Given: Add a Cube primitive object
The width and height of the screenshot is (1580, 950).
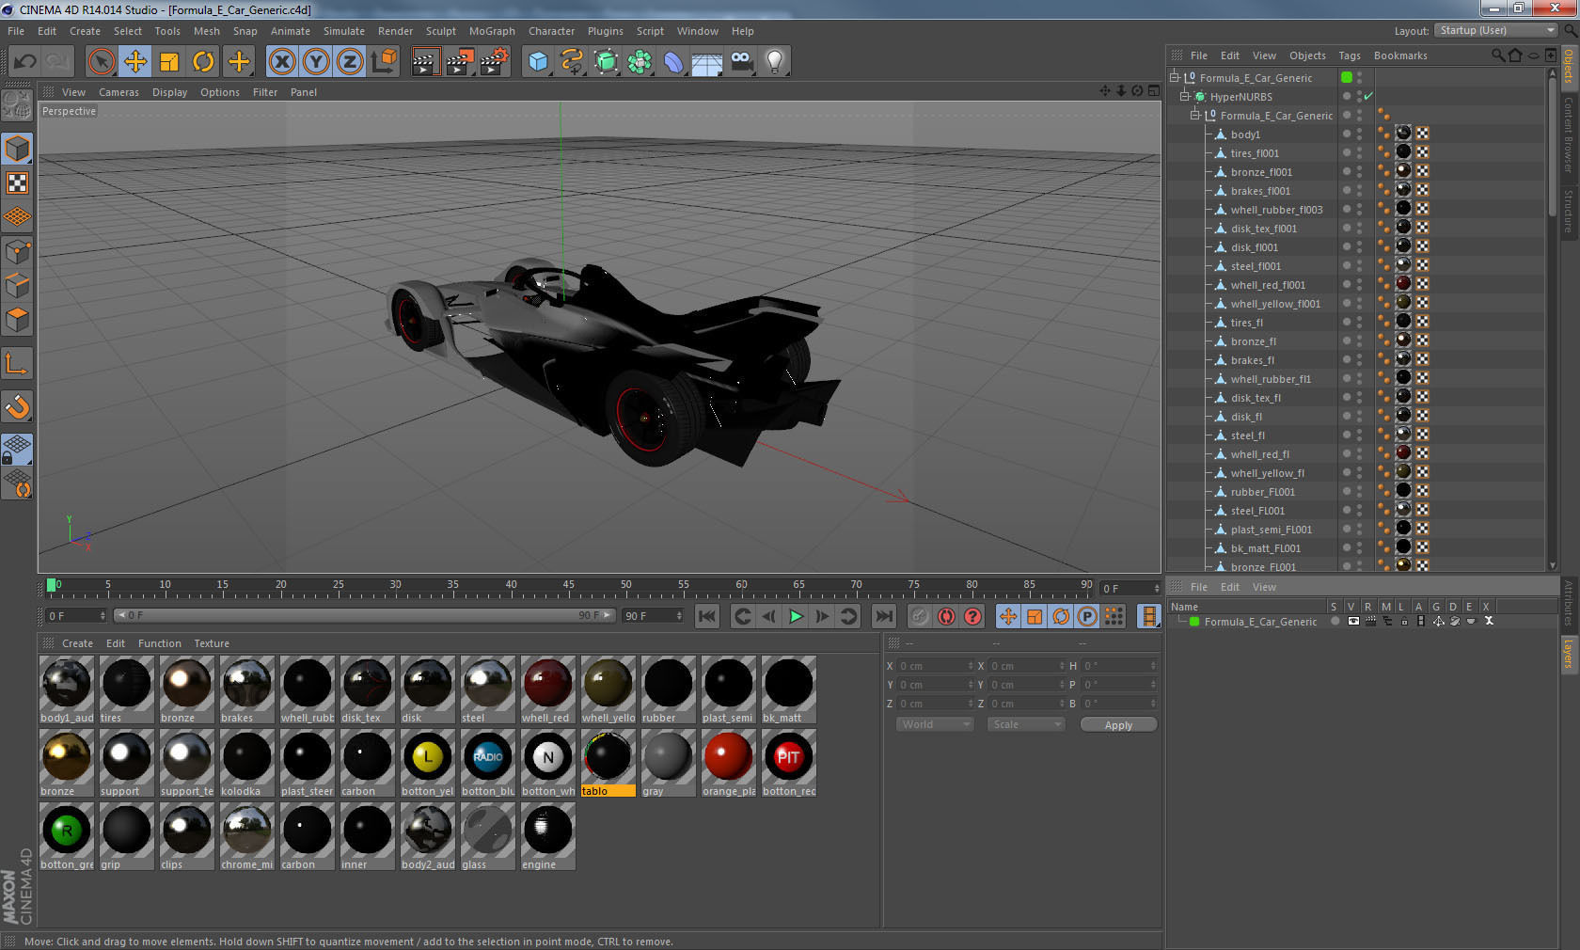Looking at the screenshot, I should pyautogui.click(x=538, y=62).
